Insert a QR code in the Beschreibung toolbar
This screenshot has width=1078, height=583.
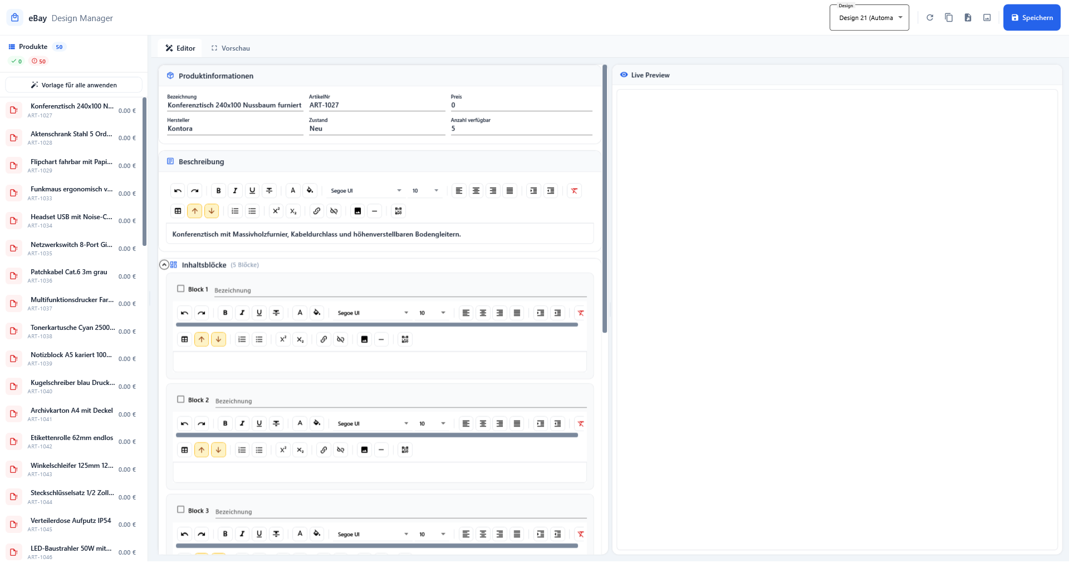(398, 211)
